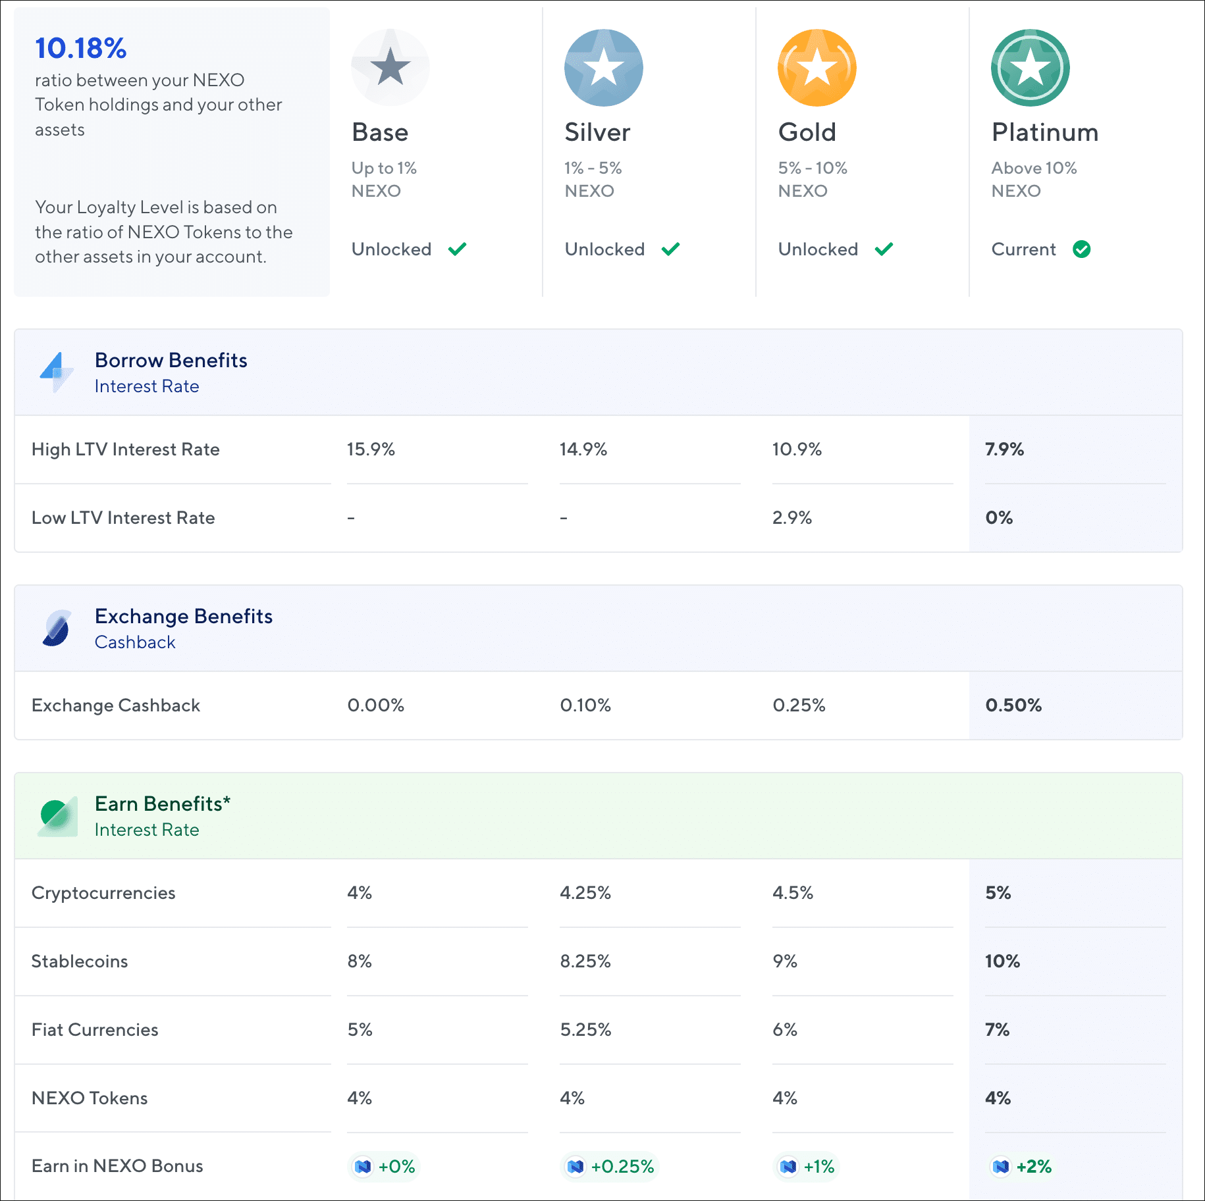
Task: Click the Silver tier heading
Action: [597, 132]
